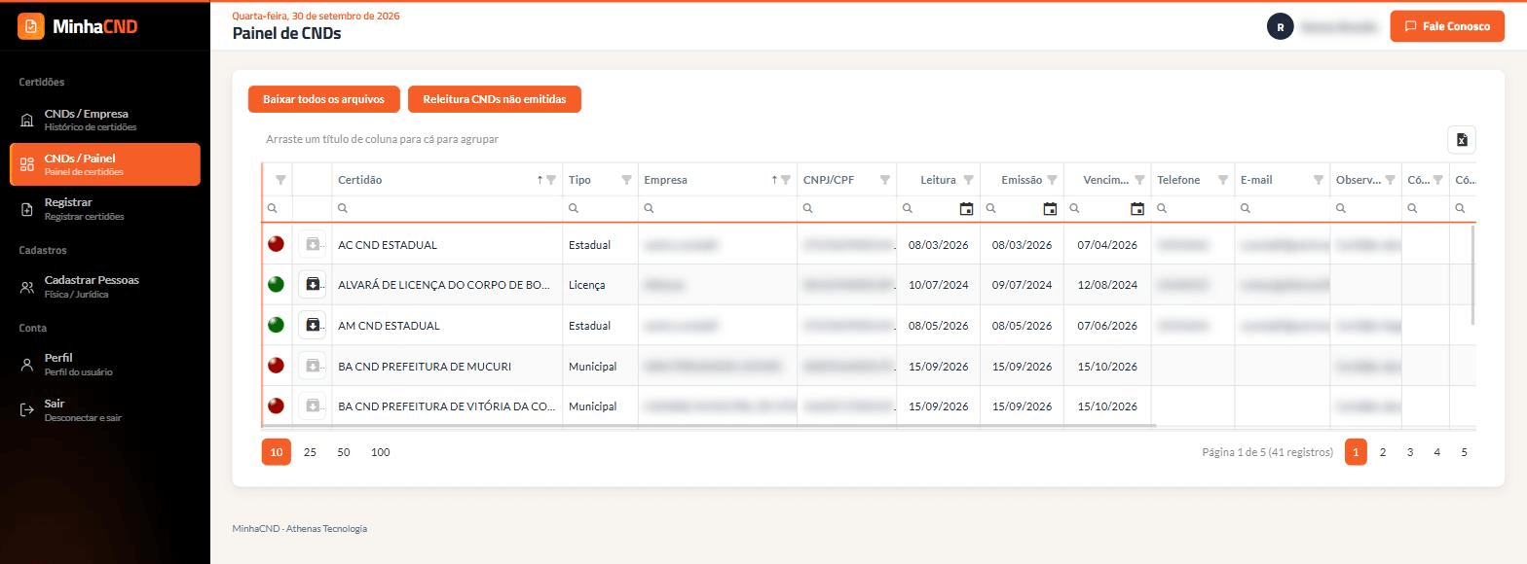Click the magnifier icon in the Telefone filter cell
The height and width of the screenshot is (564, 1527).
[x=1162, y=208]
